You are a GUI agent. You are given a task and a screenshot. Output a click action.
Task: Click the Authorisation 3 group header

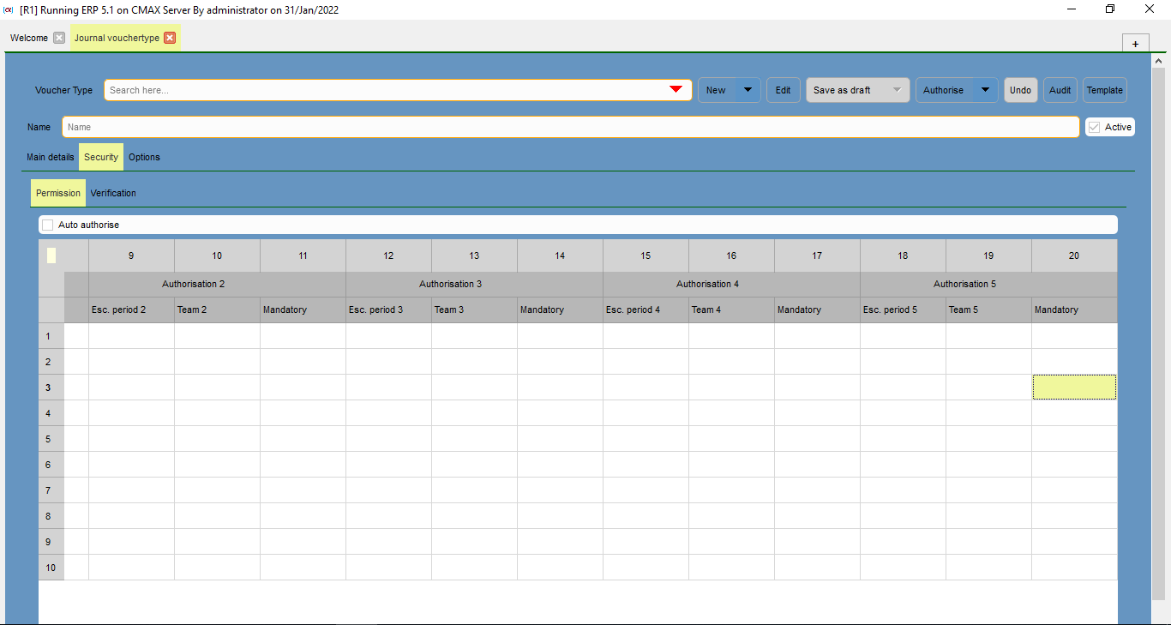coord(474,284)
